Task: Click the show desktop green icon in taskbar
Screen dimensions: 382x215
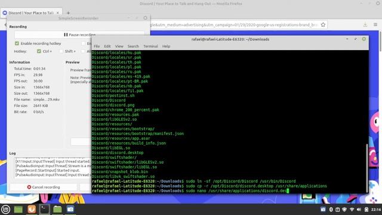Action: [x=19, y=209]
